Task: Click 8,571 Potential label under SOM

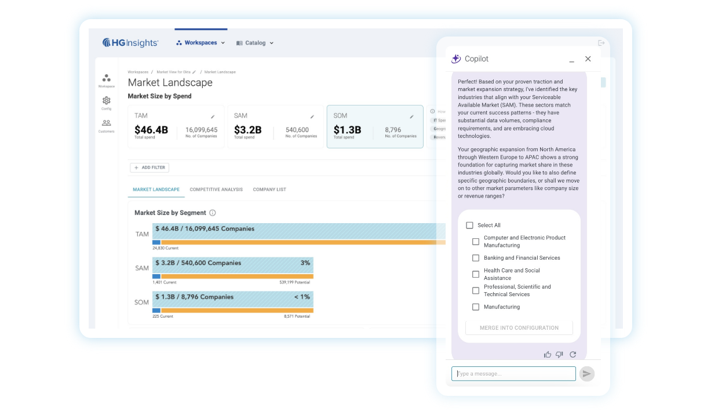Action: [x=298, y=316]
